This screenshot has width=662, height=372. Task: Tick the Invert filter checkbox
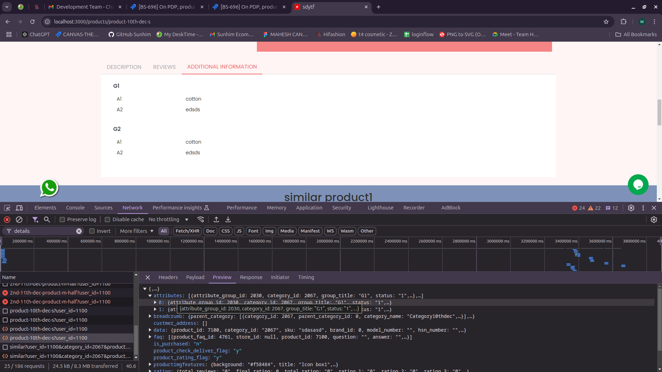click(92, 231)
